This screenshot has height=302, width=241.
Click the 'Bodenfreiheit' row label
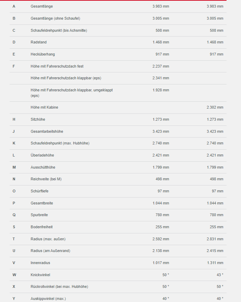[42, 227]
